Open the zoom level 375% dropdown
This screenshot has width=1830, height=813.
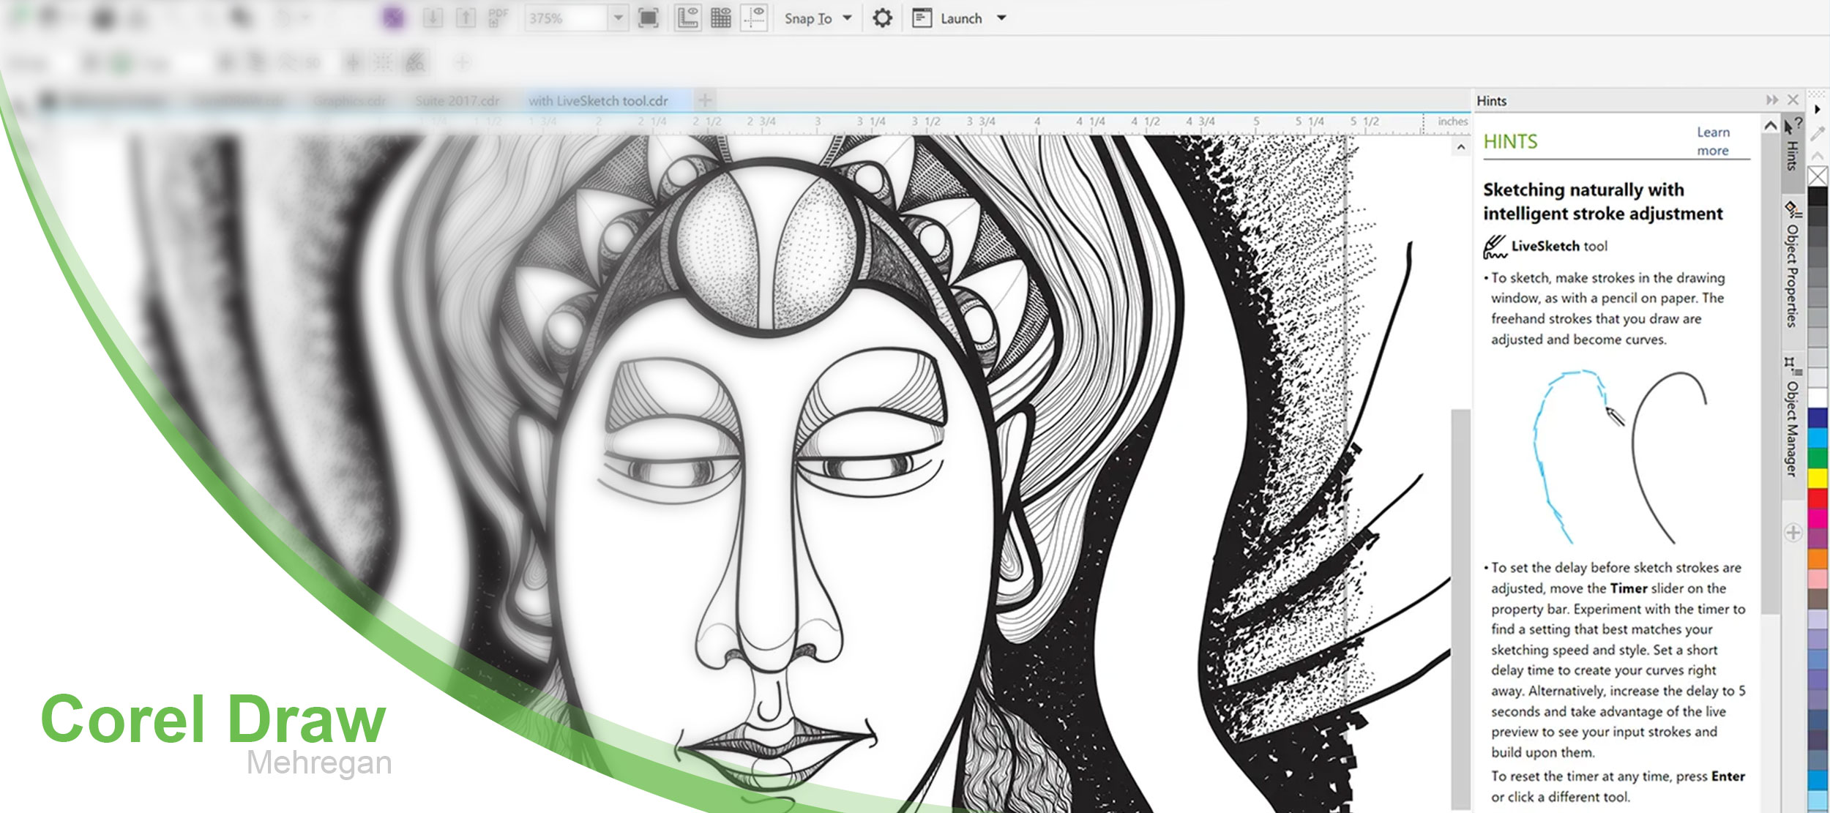pos(619,18)
